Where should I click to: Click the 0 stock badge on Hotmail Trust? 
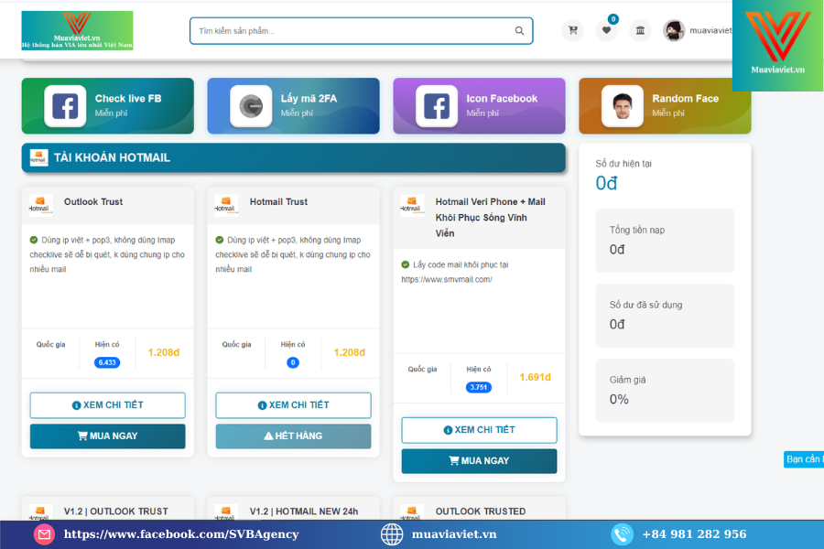click(x=293, y=362)
